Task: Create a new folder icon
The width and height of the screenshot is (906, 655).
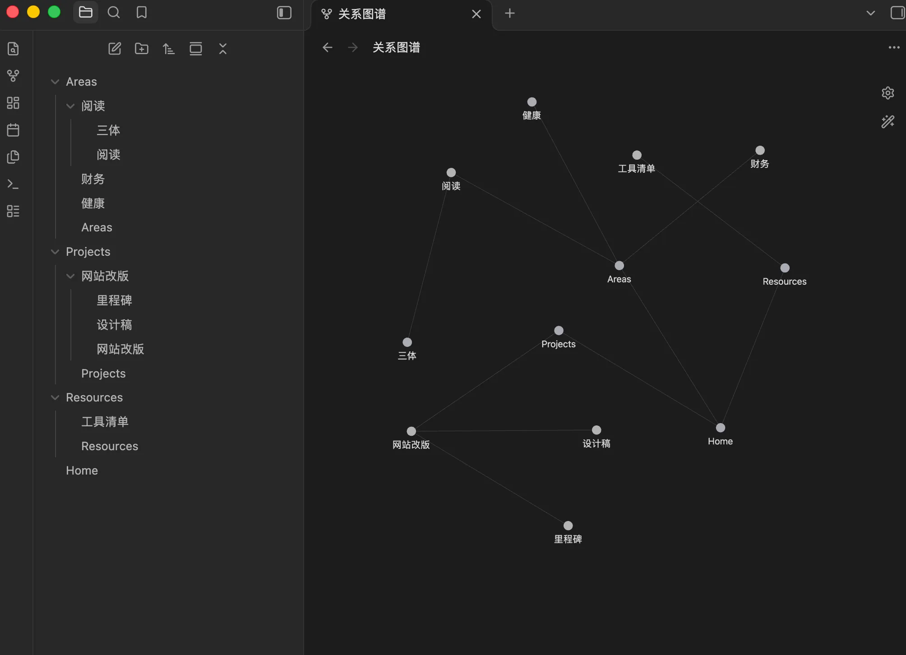Action: click(x=142, y=49)
